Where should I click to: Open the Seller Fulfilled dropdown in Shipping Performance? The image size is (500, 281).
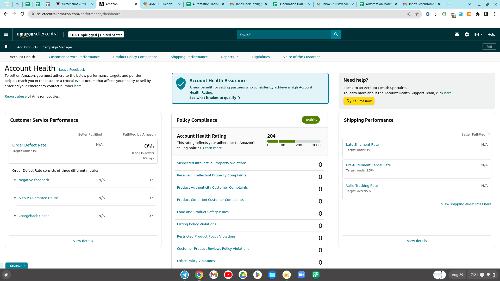(476, 134)
